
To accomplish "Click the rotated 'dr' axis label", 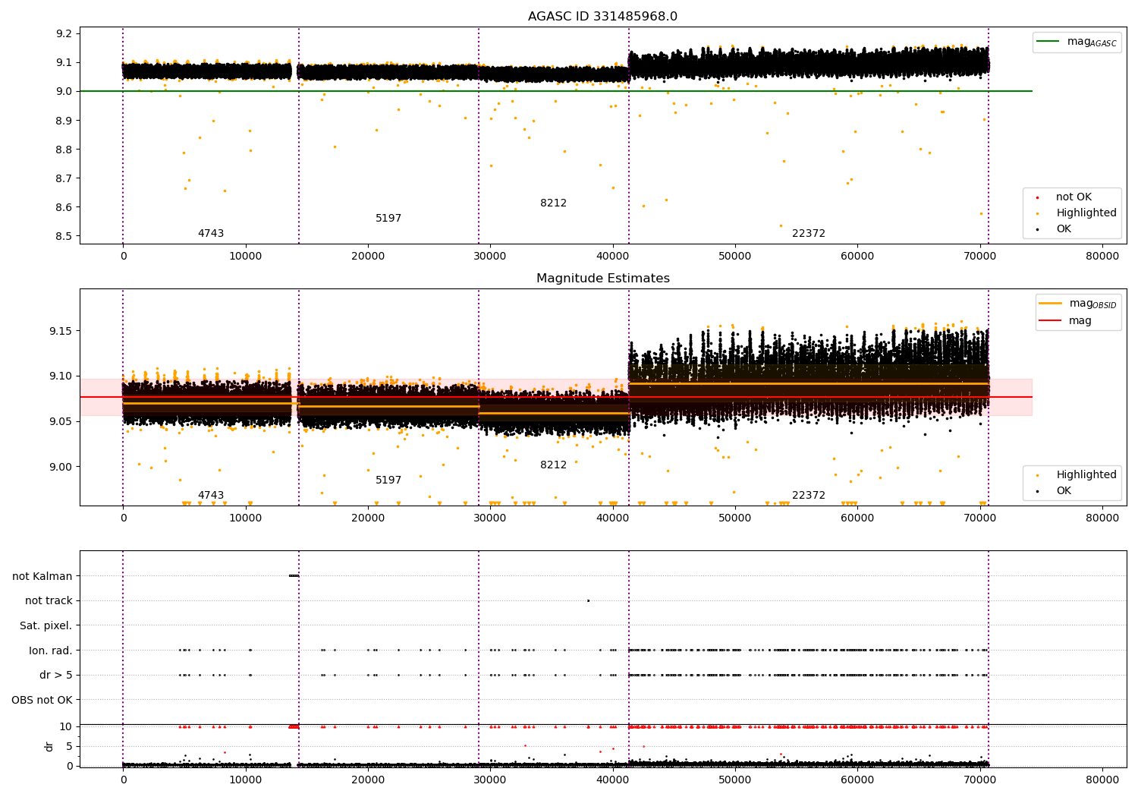I will [x=49, y=746].
